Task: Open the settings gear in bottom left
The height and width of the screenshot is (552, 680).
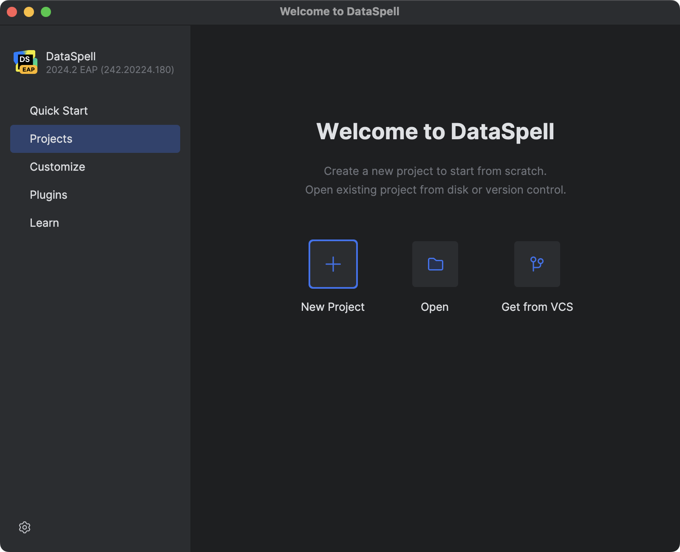Action: (25, 527)
